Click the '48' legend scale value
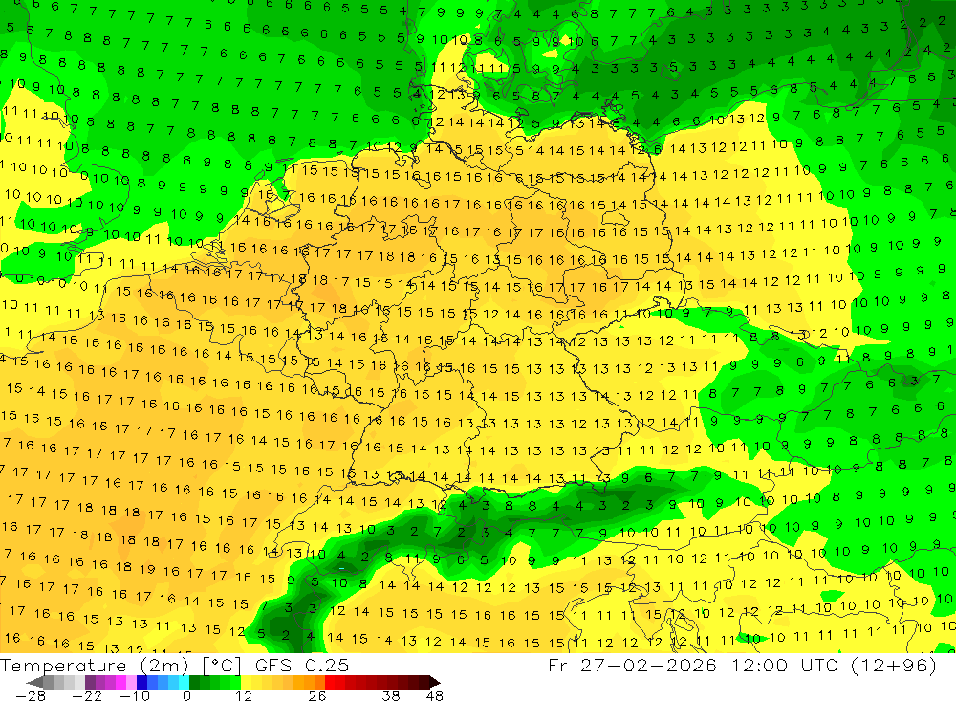This screenshot has height=701, width=956. [435, 695]
